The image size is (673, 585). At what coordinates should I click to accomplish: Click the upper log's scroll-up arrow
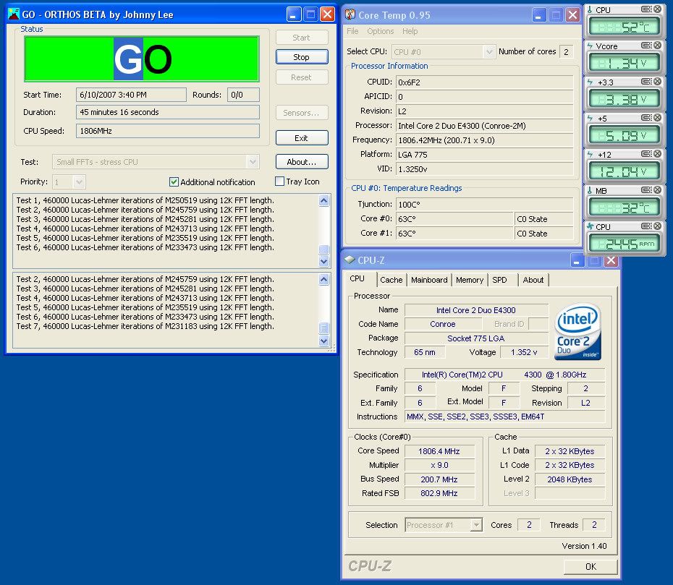coord(324,200)
